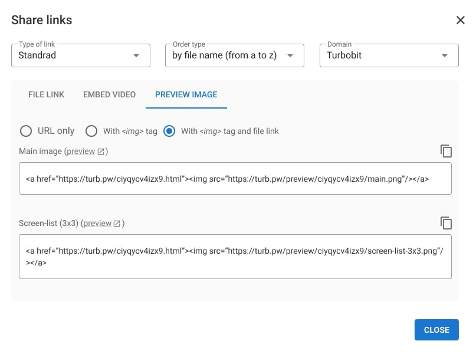Click external-link icon beside Screen-list preview
The image size is (473, 354).
pyautogui.click(x=117, y=224)
